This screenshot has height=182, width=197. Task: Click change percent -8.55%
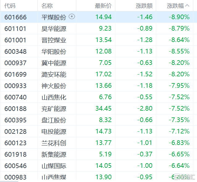pos(179,51)
